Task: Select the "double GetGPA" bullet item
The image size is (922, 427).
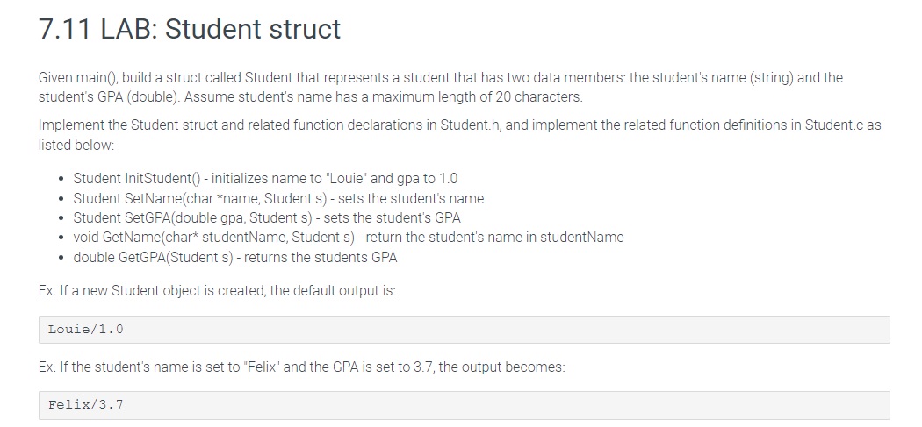Action: (235, 257)
